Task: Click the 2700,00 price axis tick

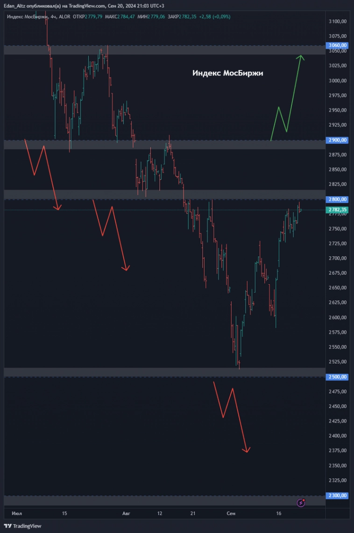Action: click(x=338, y=258)
